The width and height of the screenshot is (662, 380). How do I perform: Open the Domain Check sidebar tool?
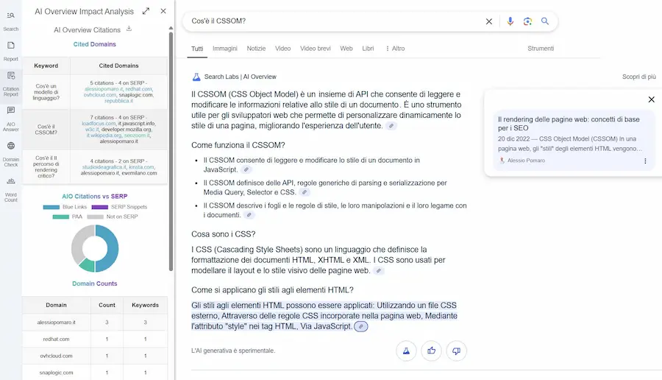tap(11, 154)
